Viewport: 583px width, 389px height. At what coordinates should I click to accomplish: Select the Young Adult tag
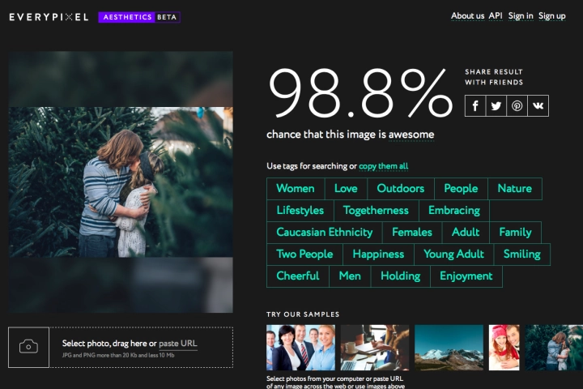[x=453, y=254]
